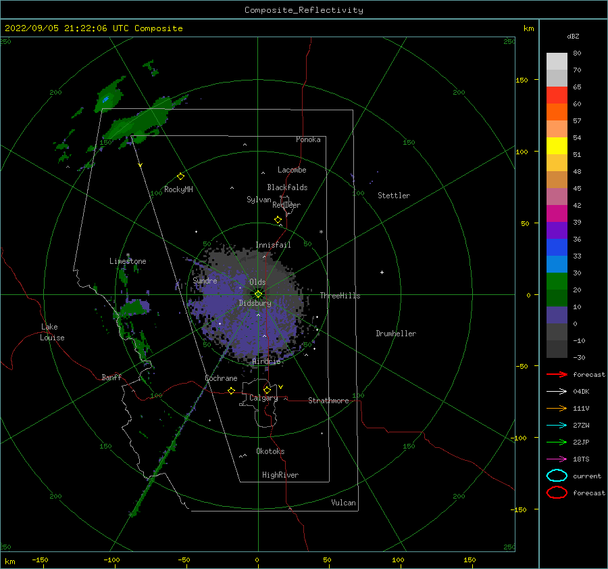608x569 pixels.
Task: Click the RockyMH label
Action: [x=178, y=189]
